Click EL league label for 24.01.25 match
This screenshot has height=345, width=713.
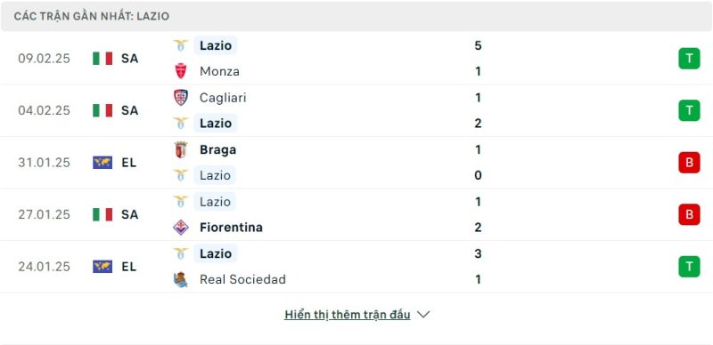tap(129, 267)
